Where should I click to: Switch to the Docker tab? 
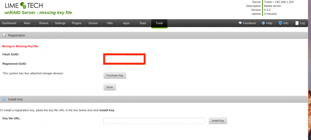[93, 23]
